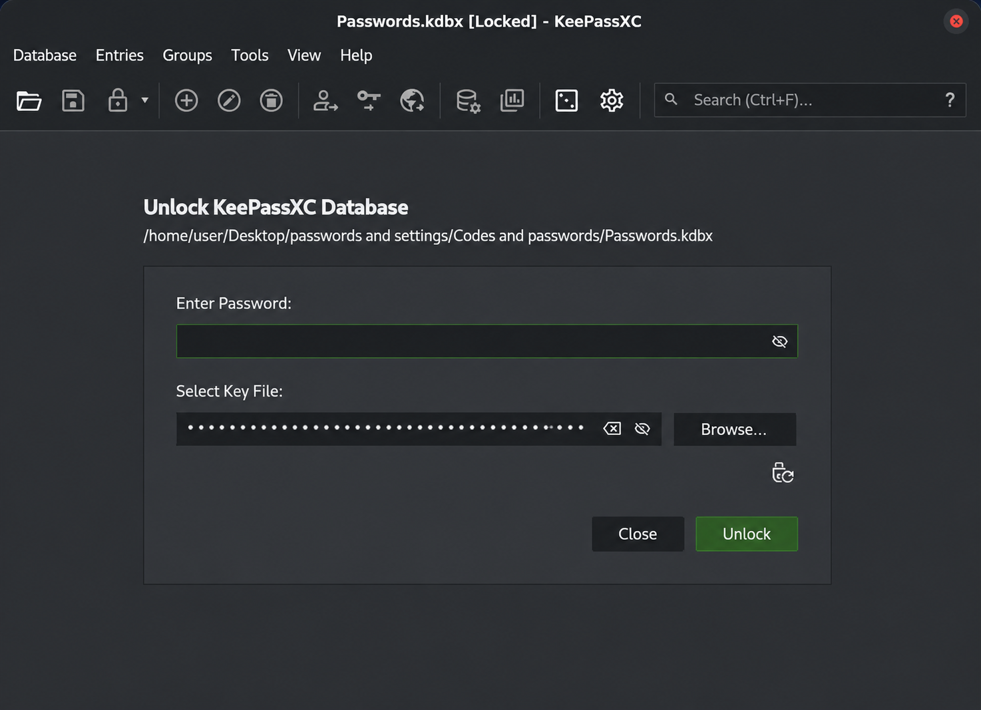Screen dimensions: 981x710
Task: Open the Help menu
Action: (356, 55)
